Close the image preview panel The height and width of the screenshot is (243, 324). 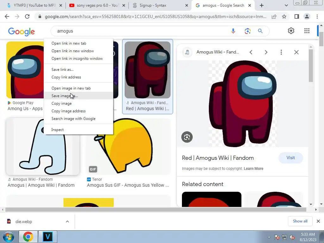(296, 52)
